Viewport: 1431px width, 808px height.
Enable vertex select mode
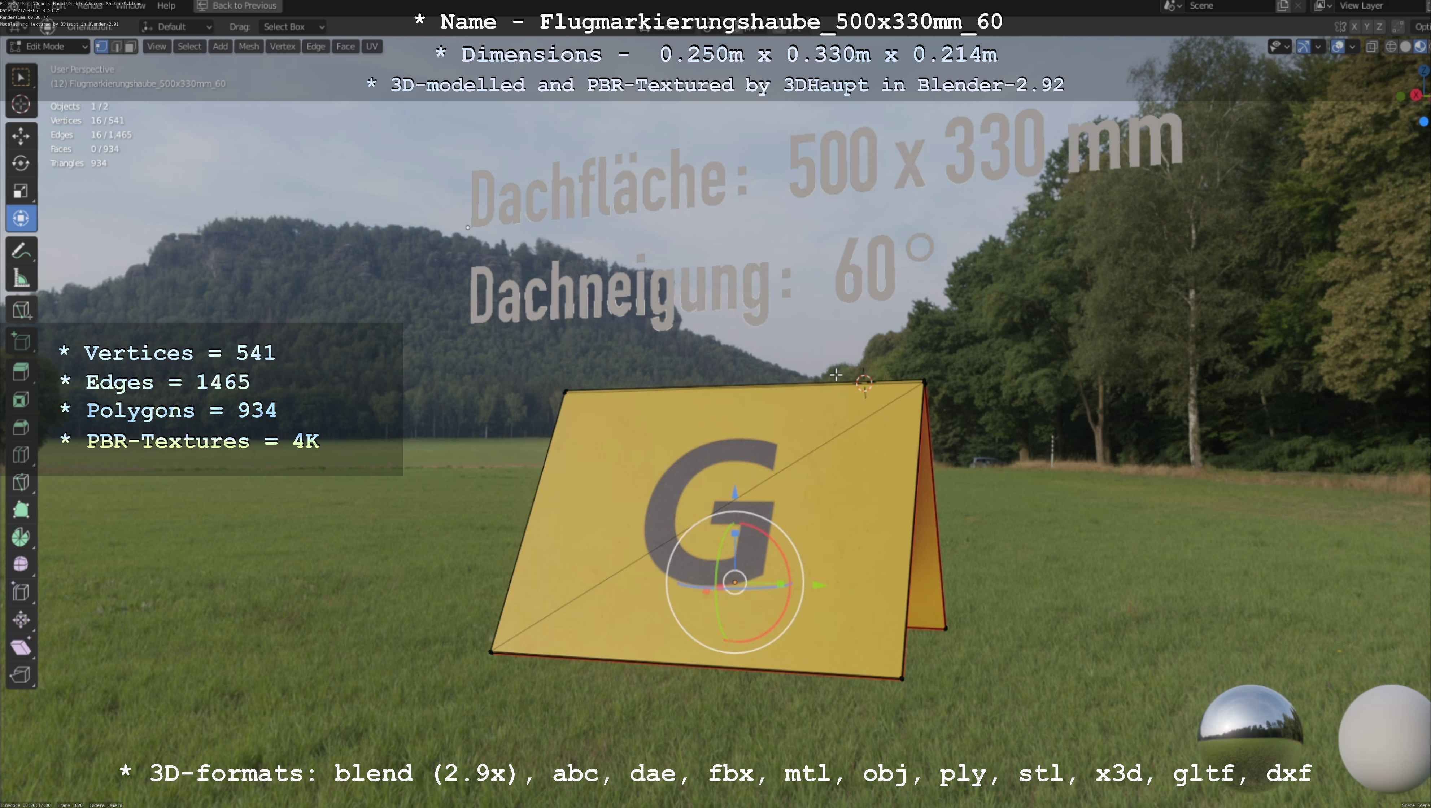[x=101, y=47]
